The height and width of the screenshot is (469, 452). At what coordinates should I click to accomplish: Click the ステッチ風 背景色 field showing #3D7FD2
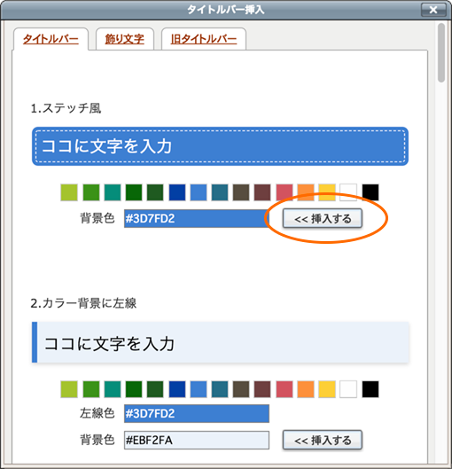pyautogui.click(x=197, y=218)
